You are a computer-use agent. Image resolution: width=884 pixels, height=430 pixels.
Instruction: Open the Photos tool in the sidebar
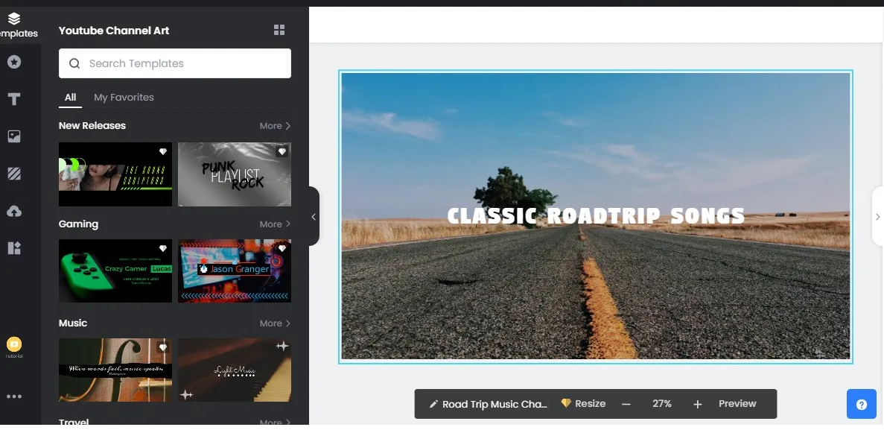click(14, 136)
